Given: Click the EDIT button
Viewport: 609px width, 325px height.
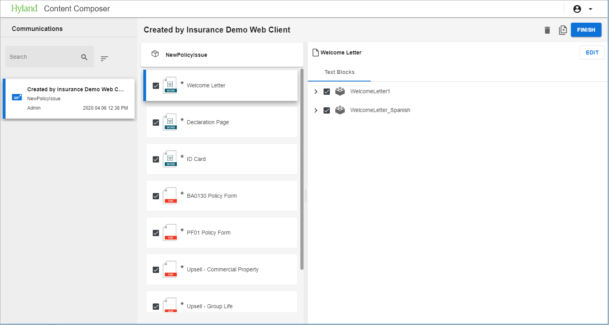Looking at the screenshot, I should [x=592, y=52].
